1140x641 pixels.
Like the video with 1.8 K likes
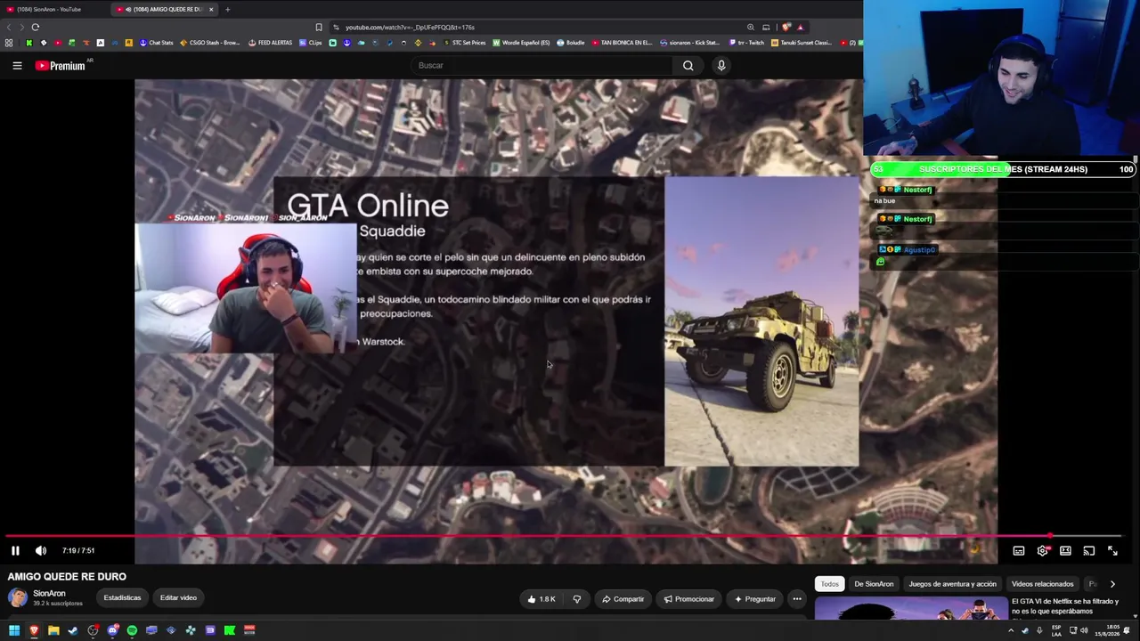coord(541,599)
